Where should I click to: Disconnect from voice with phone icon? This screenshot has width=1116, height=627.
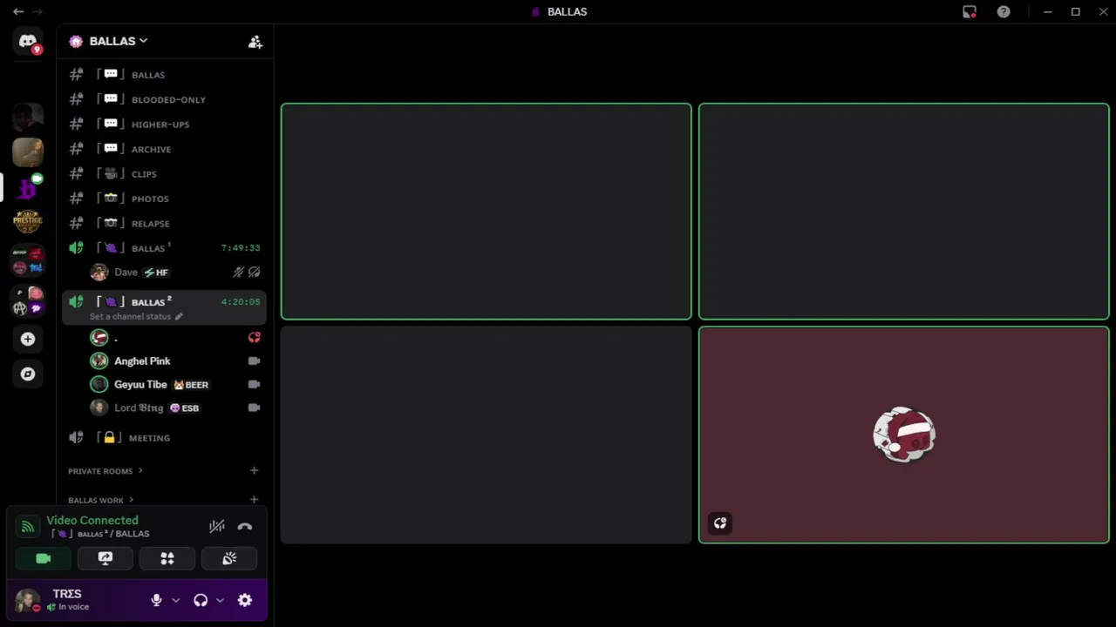click(244, 526)
